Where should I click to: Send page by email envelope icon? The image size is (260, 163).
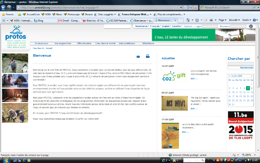click(138, 57)
